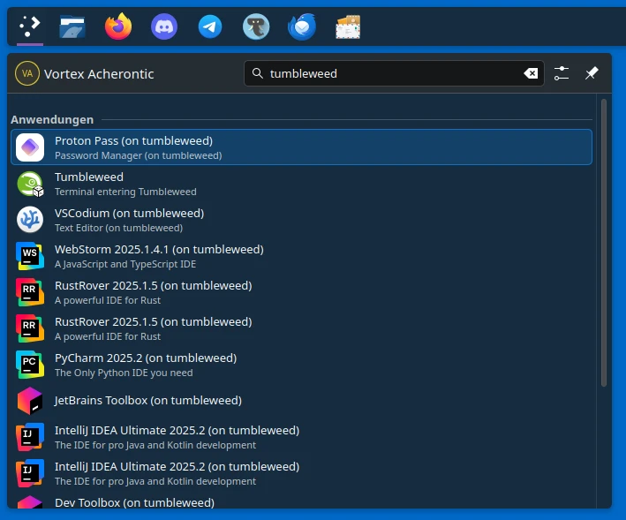Click the results list scrollbar
Screen dimensions: 626x520
tap(604, 243)
